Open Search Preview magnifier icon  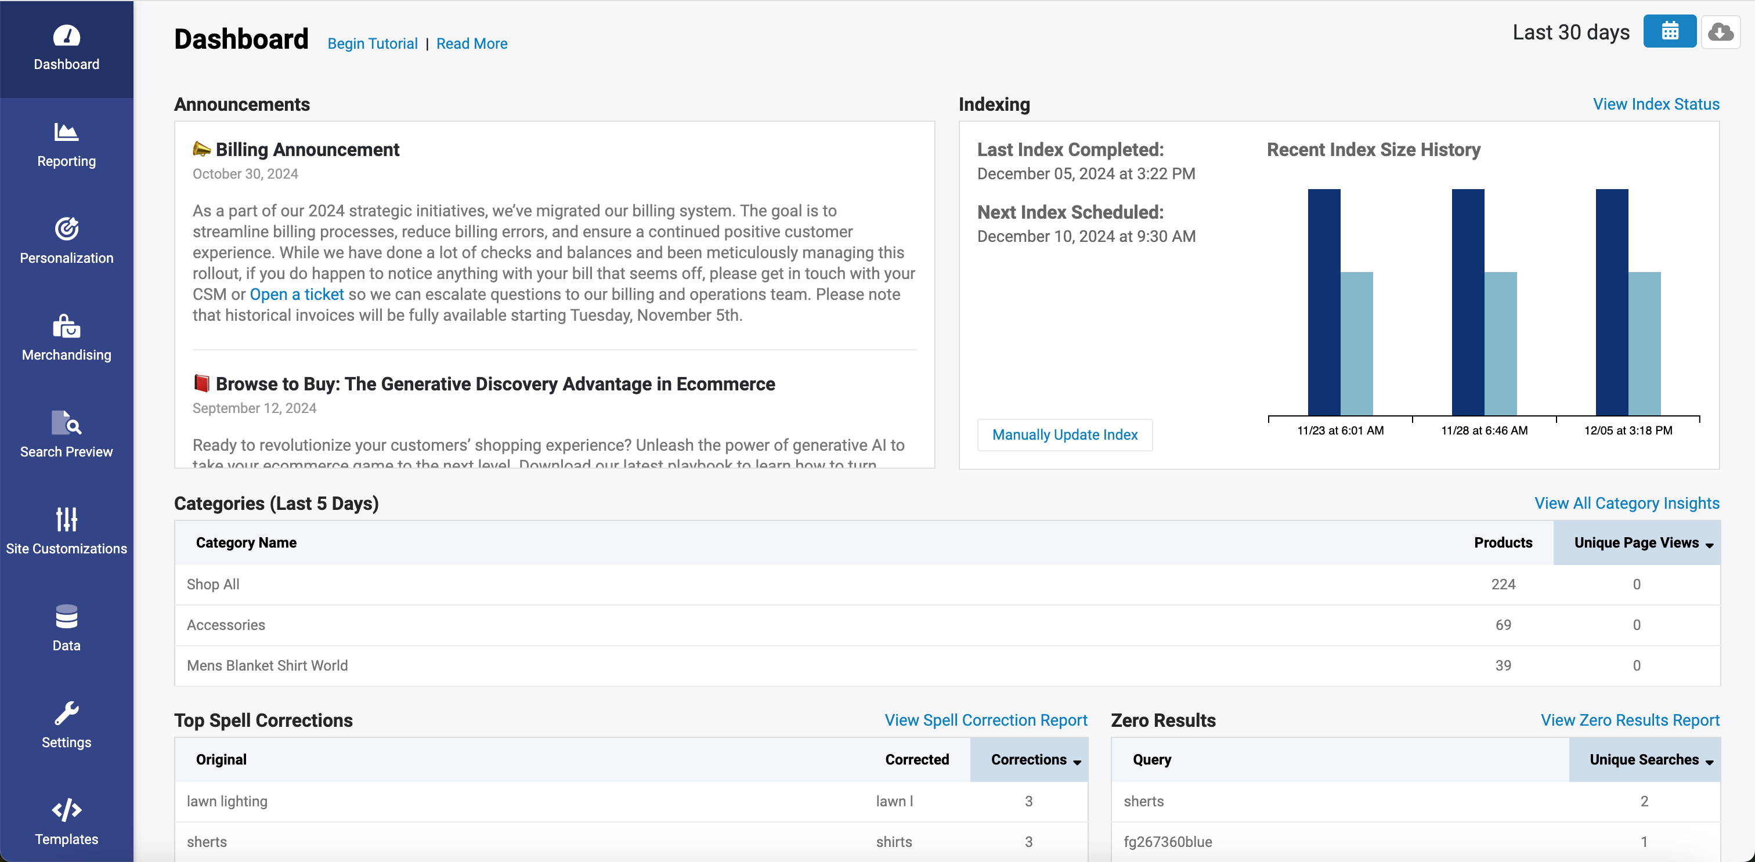tap(66, 423)
